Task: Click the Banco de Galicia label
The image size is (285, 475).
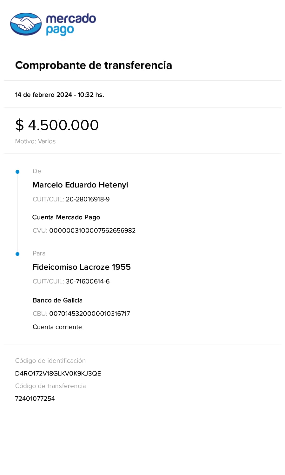Action: tap(57, 300)
